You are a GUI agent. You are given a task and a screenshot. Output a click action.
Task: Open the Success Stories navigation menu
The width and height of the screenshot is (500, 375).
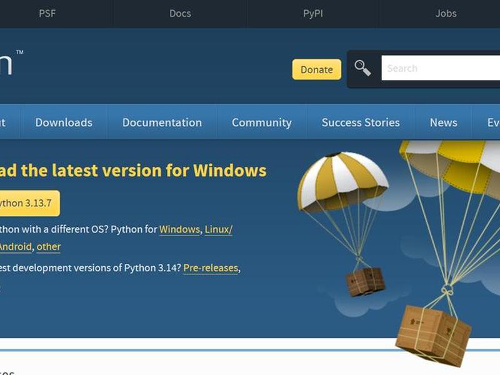point(361,122)
